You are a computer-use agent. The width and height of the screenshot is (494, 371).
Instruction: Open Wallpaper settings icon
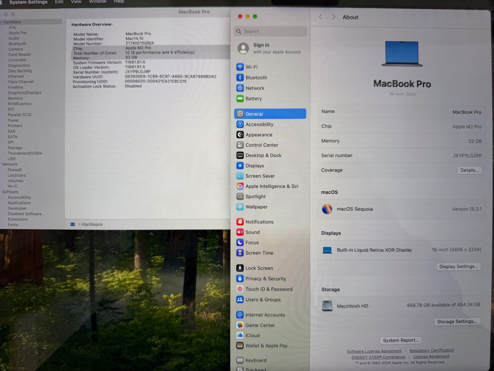click(x=240, y=207)
